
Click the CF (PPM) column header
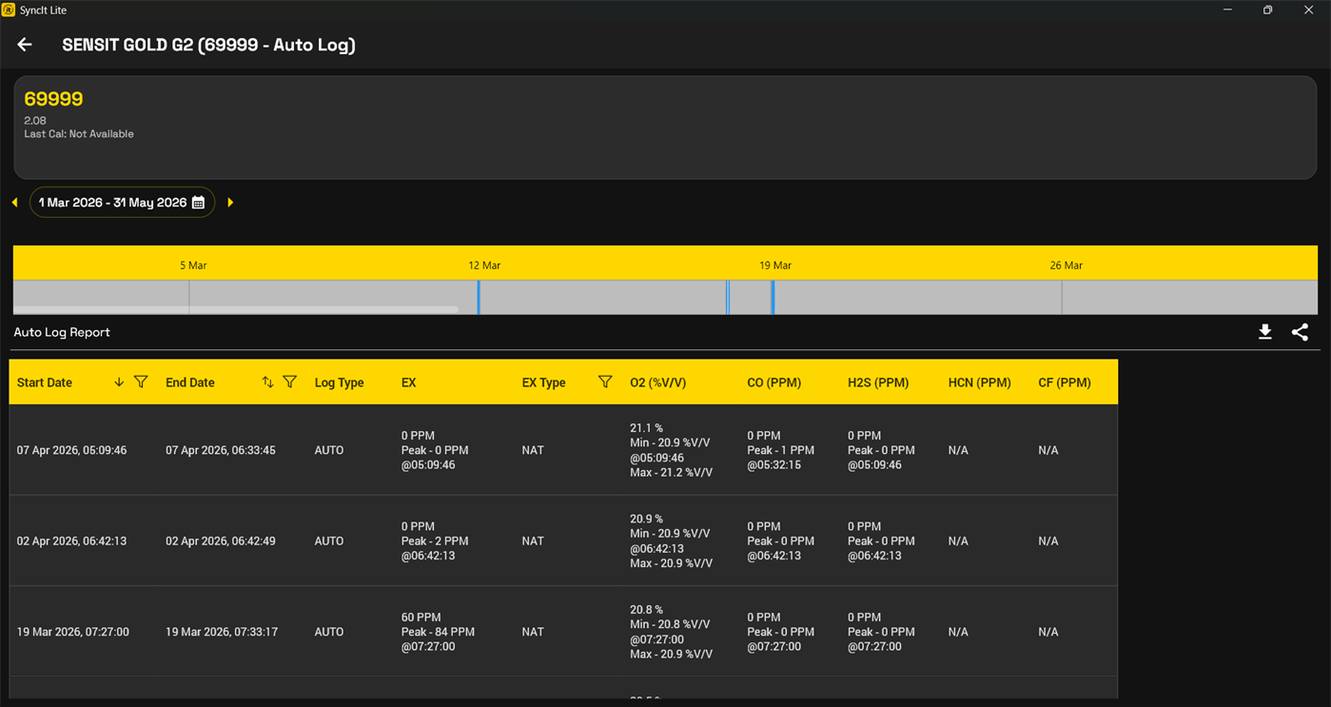point(1065,383)
